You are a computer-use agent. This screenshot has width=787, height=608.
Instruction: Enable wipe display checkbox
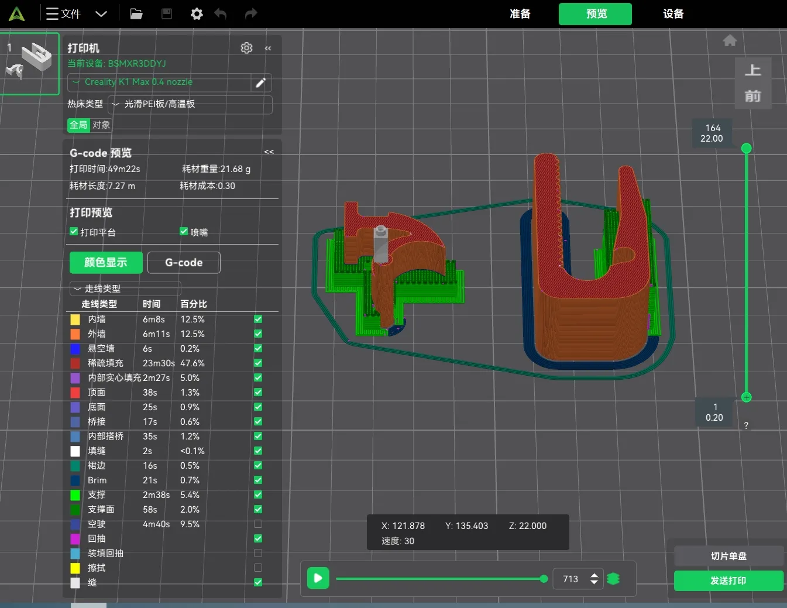coord(258,568)
